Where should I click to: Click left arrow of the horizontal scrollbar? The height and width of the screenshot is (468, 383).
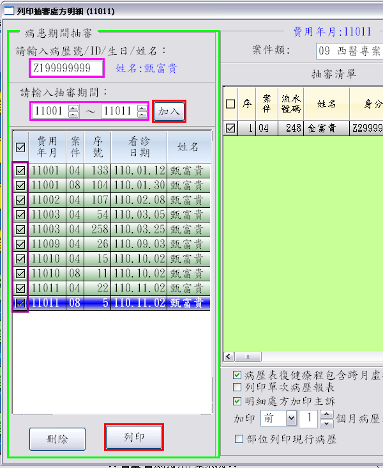[228, 357]
